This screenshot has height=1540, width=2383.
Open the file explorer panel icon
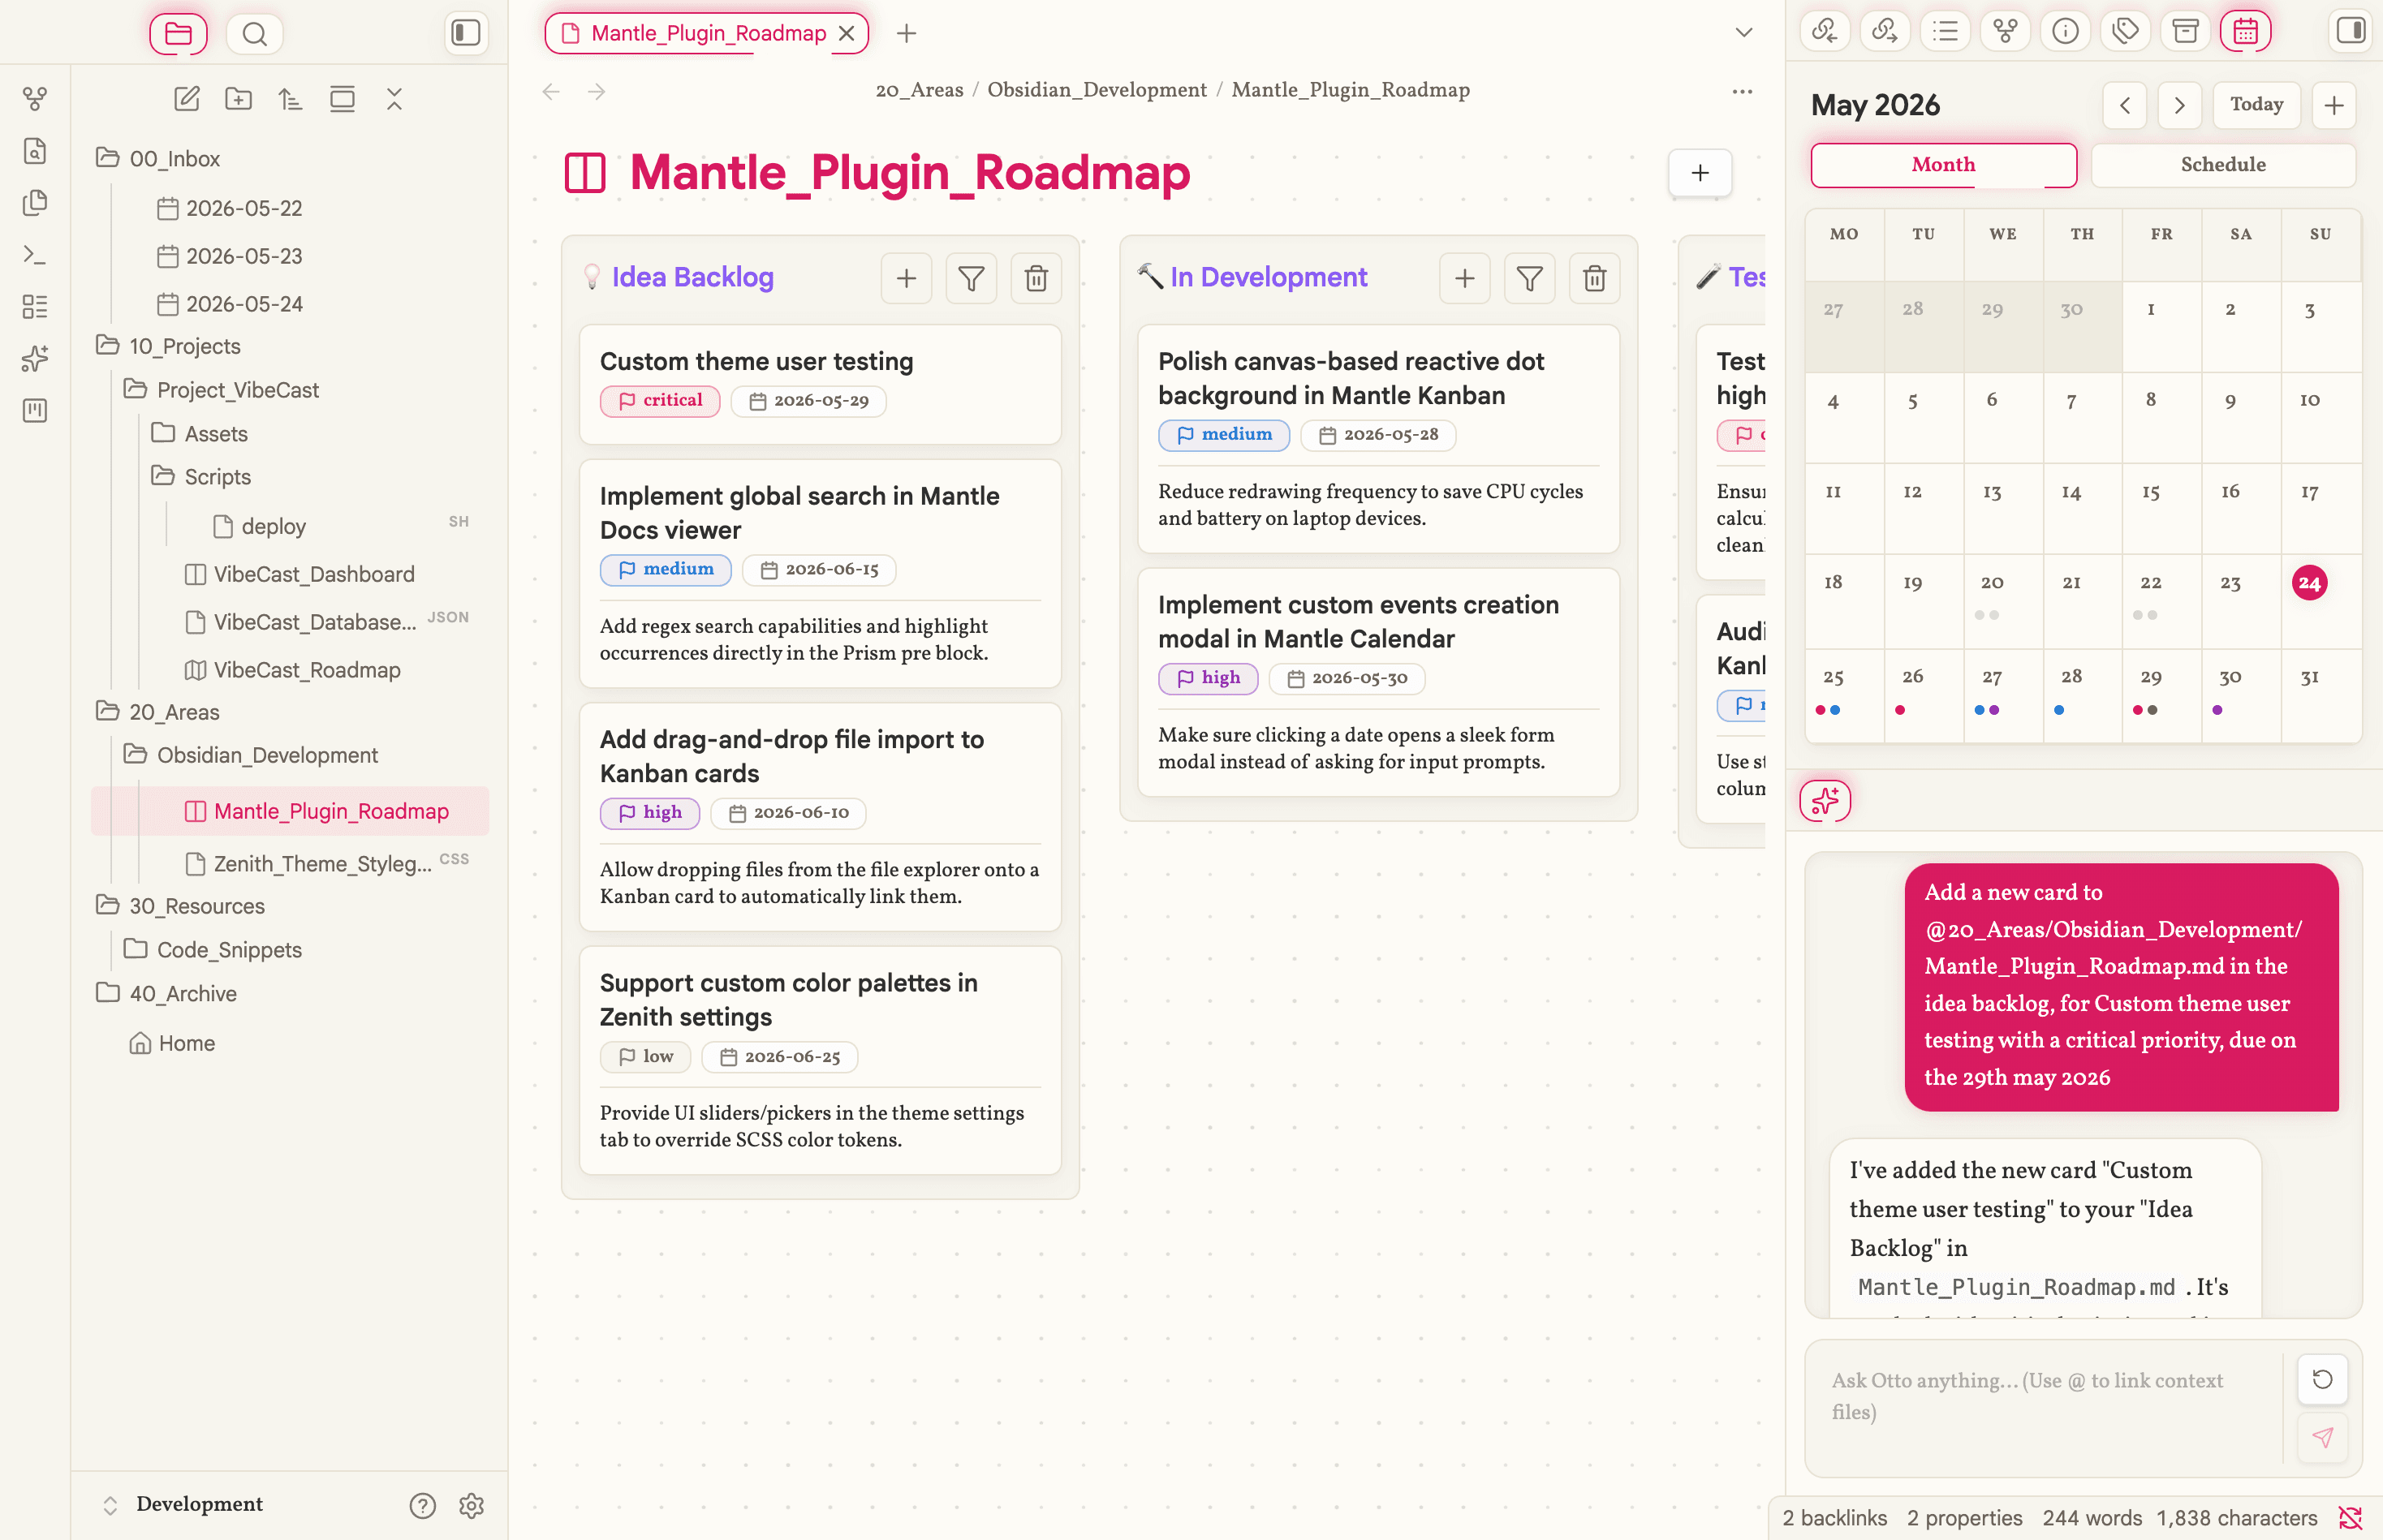(x=178, y=33)
